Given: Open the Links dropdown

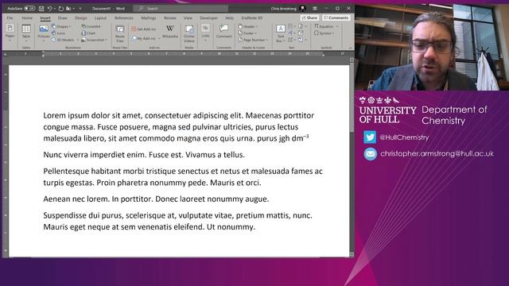Looking at the screenshot, I should [x=205, y=33].
